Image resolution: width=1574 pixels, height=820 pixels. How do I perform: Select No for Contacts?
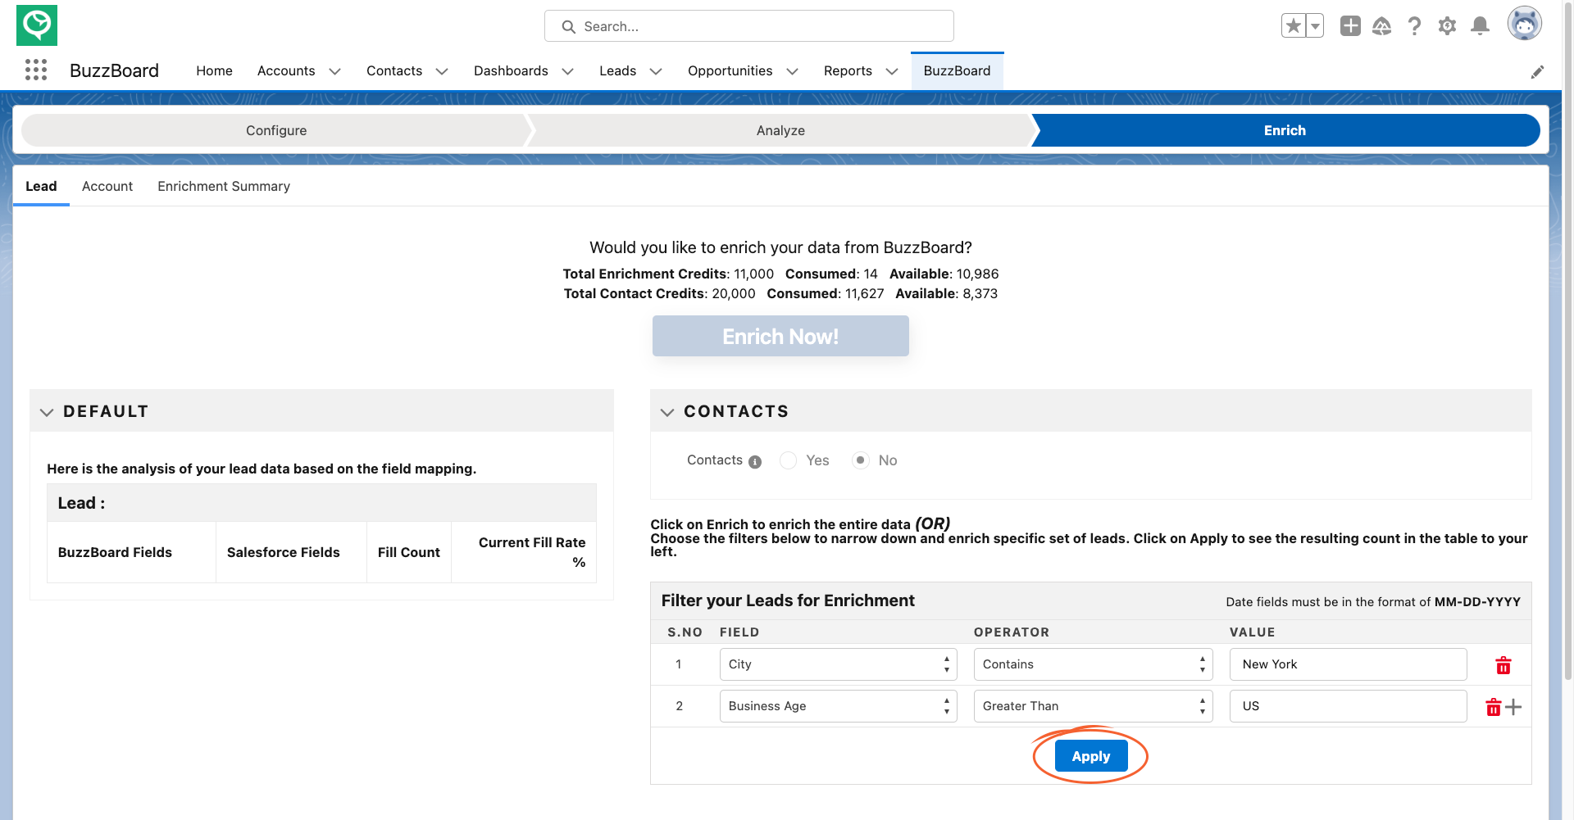(860, 460)
